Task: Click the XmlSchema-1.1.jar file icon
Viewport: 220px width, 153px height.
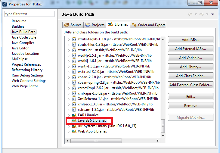Action: pos(74,99)
